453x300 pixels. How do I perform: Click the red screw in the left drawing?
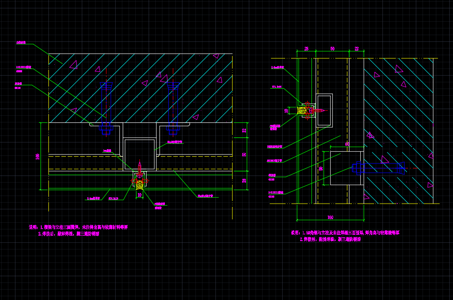click(x=140, y=166)
